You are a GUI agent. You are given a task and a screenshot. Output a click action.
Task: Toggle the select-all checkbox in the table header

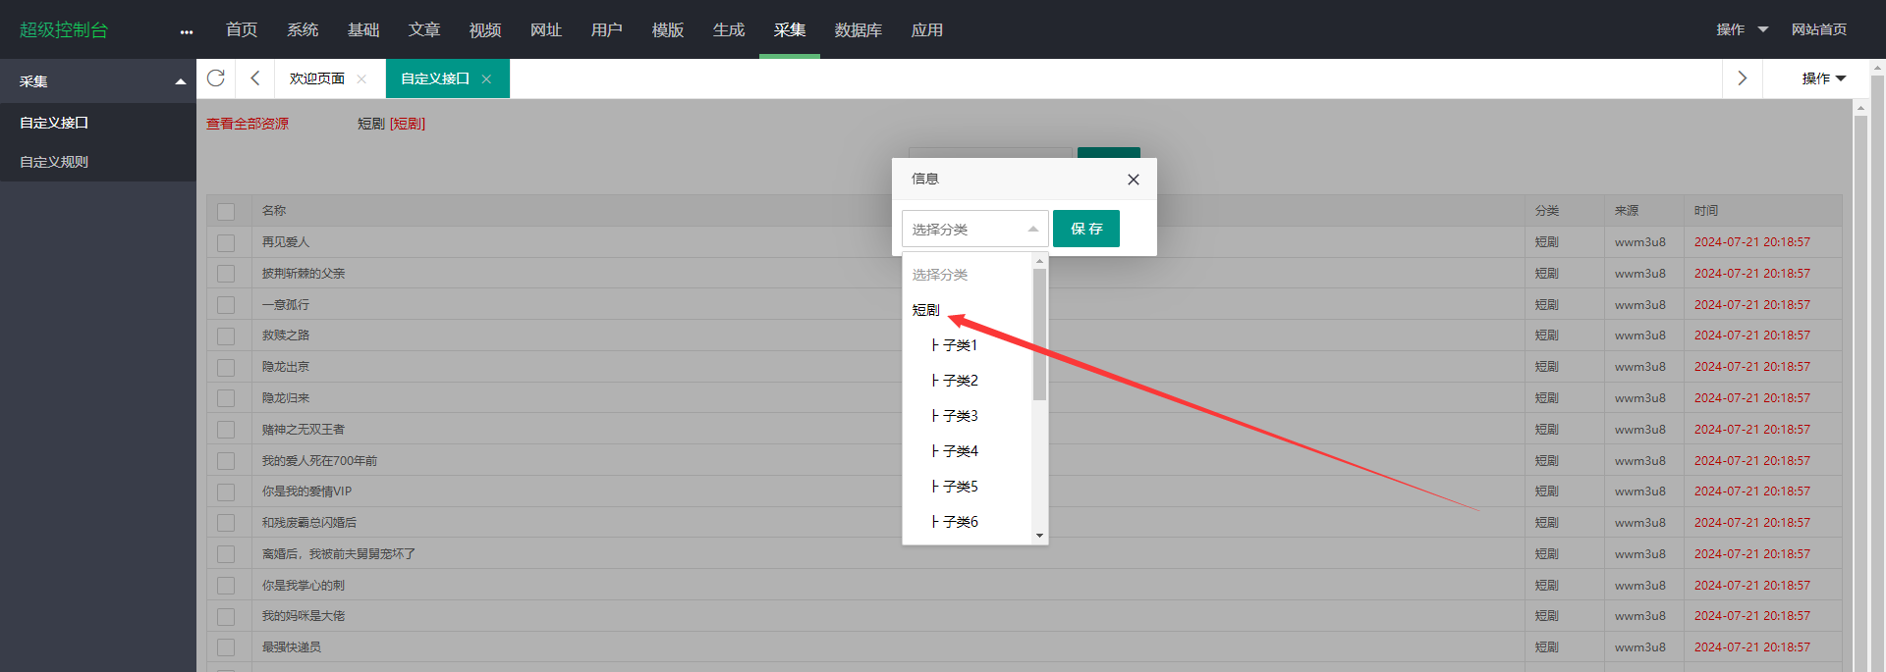click(x=226, y=211)
